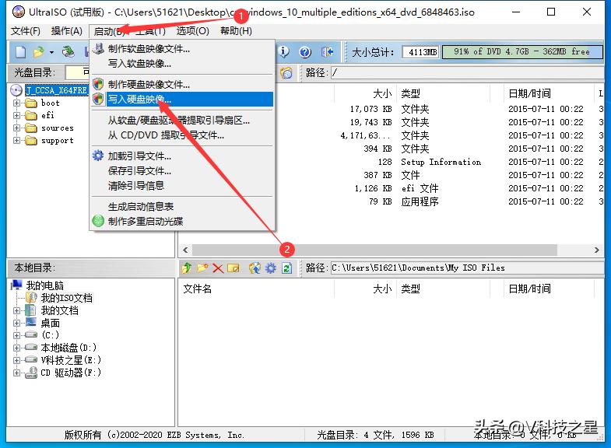Click the new folder icon in local toolbar
Screen dimensions: 611x448
tap(202, 268)
